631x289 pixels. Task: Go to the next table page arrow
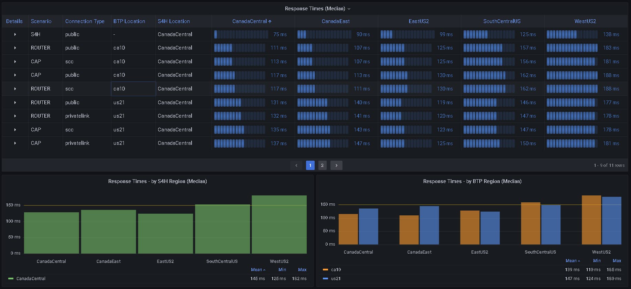[x=336, y=165]
